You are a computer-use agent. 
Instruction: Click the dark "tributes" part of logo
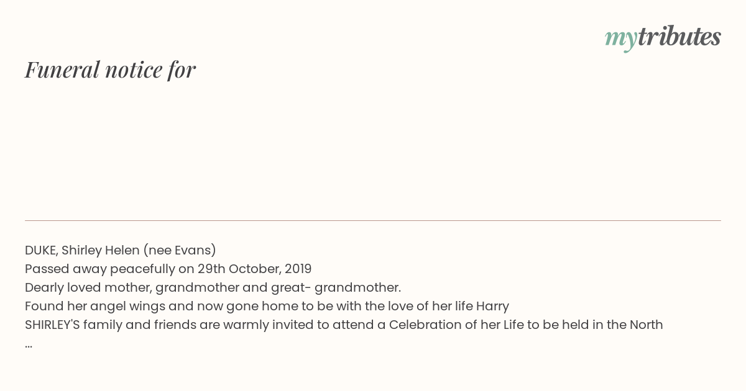coord(679,37)
